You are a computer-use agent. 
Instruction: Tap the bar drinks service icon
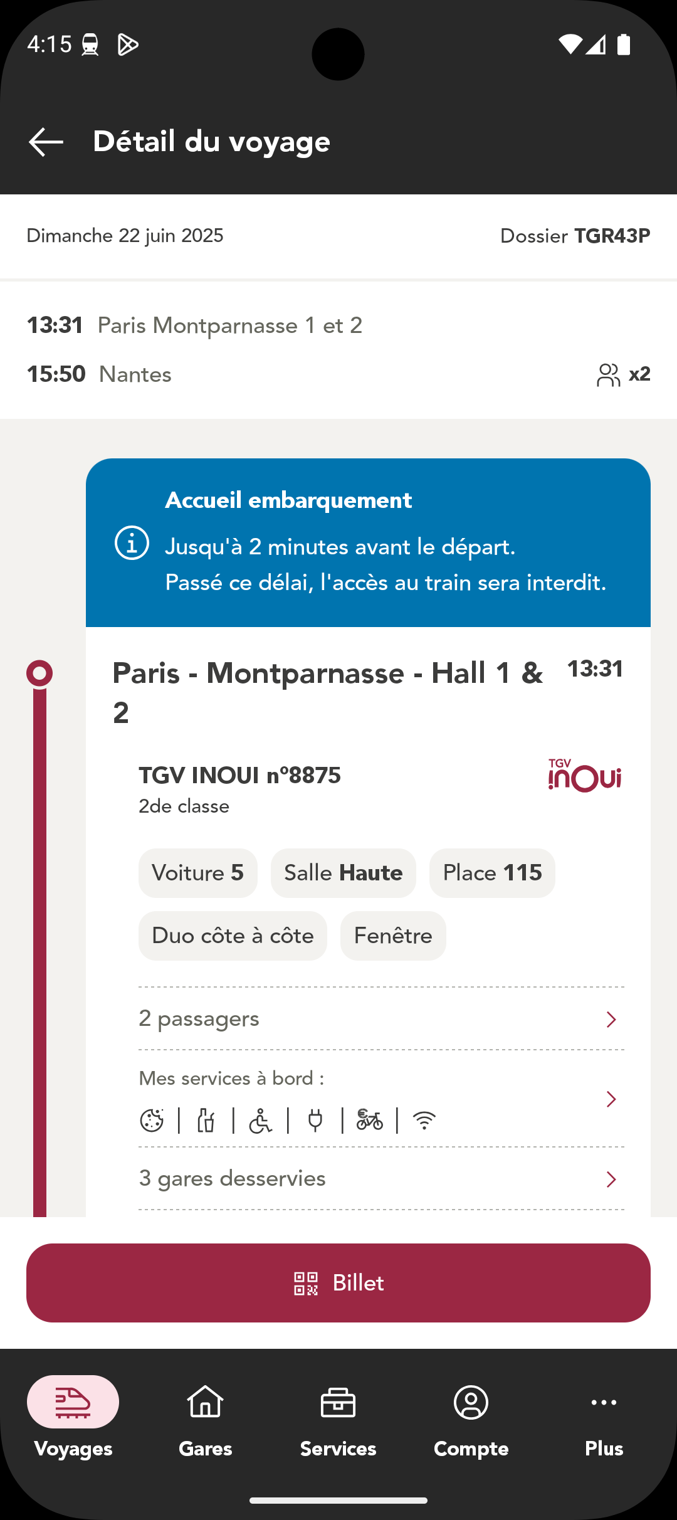pos(206,1121)
